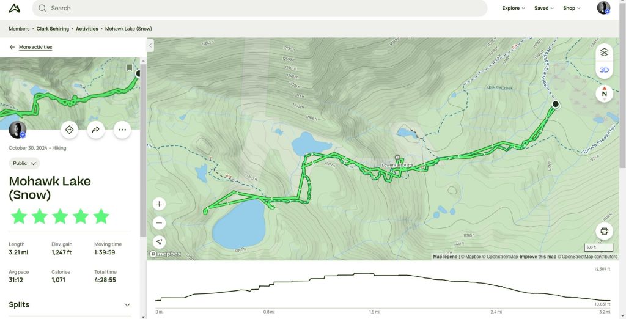Toggle the 3D map view
This screenshot has width=626, height=319.
[604, 70]
